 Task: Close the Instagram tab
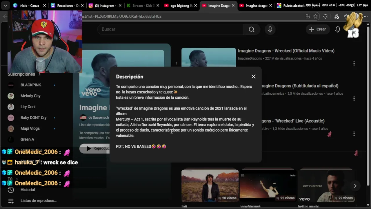(x=120, y=6)
